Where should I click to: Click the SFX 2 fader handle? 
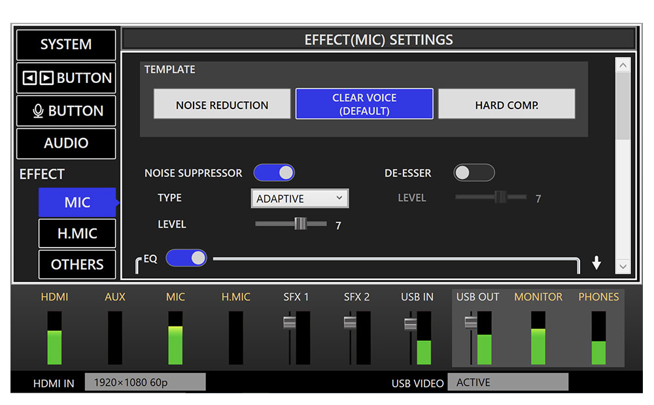pos(350,322)
